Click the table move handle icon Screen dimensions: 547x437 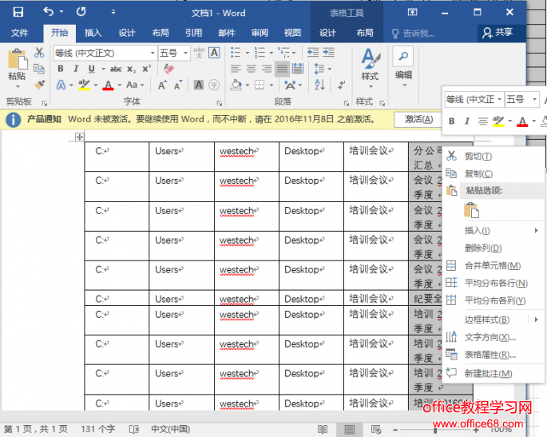79,137
